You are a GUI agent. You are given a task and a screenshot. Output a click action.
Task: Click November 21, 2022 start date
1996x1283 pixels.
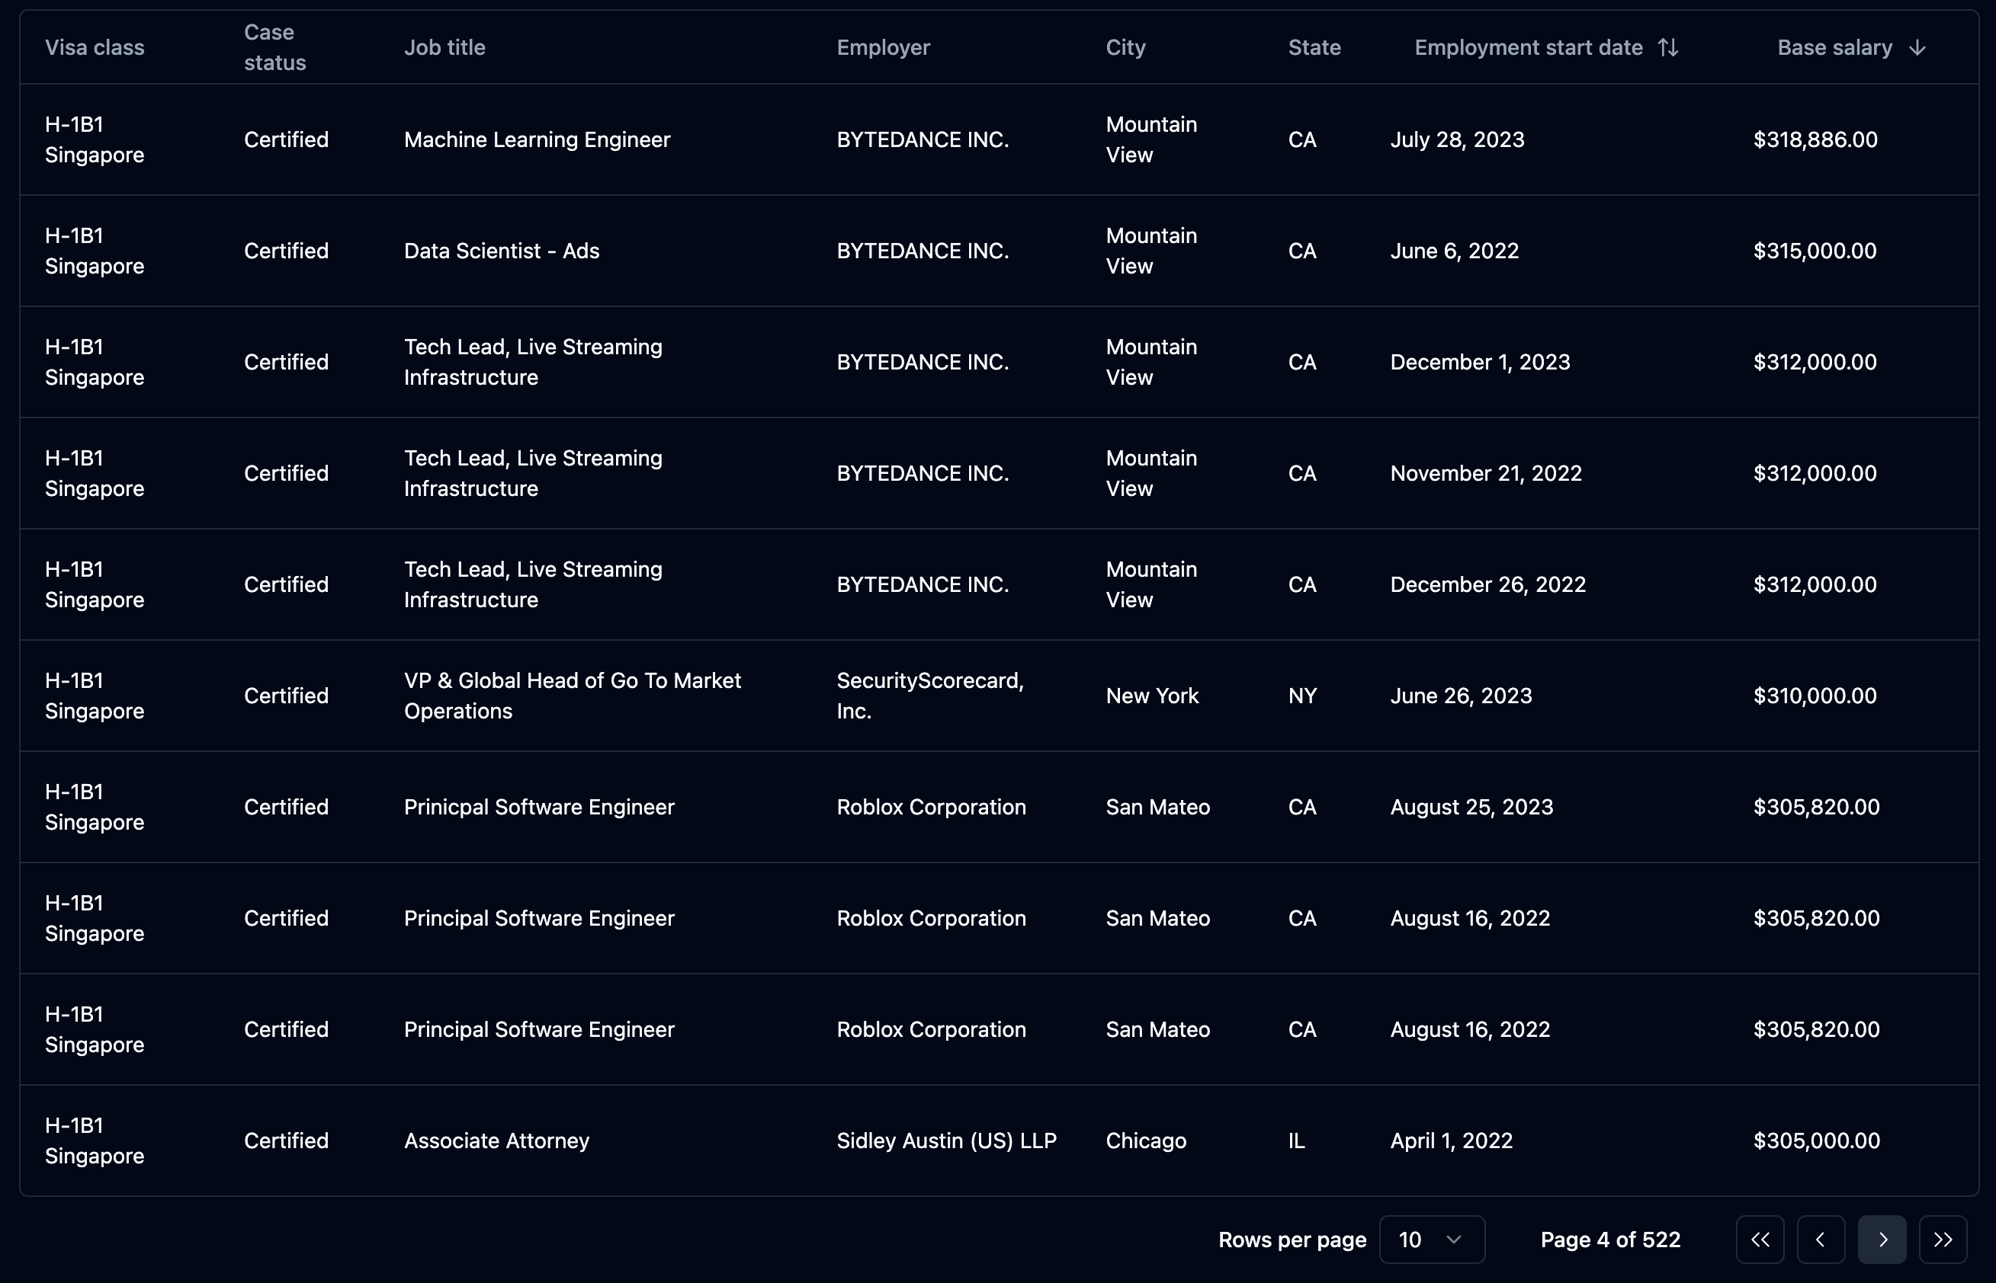tap(1486, 473)
